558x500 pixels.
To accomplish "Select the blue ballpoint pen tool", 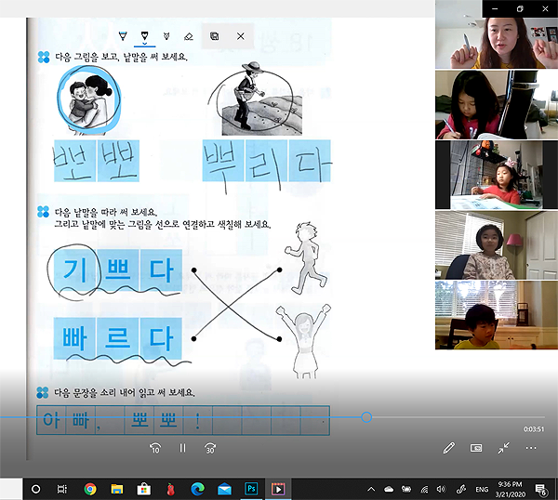I will click(x=123, y=36).
